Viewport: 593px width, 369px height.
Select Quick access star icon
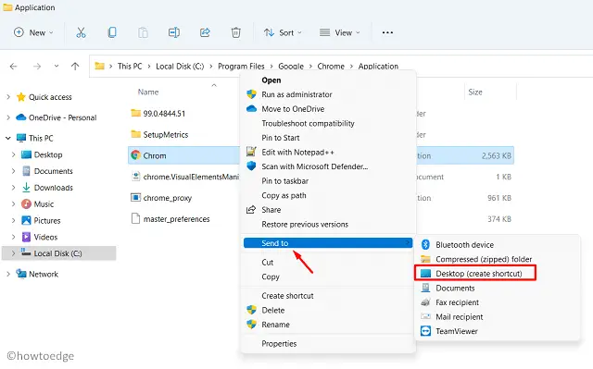[x=20, y=97]
